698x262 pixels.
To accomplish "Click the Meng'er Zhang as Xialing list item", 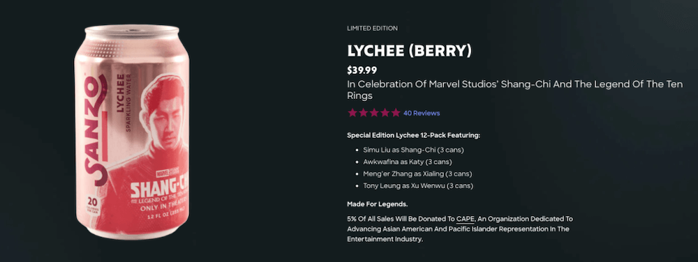I will pos(417,174).
